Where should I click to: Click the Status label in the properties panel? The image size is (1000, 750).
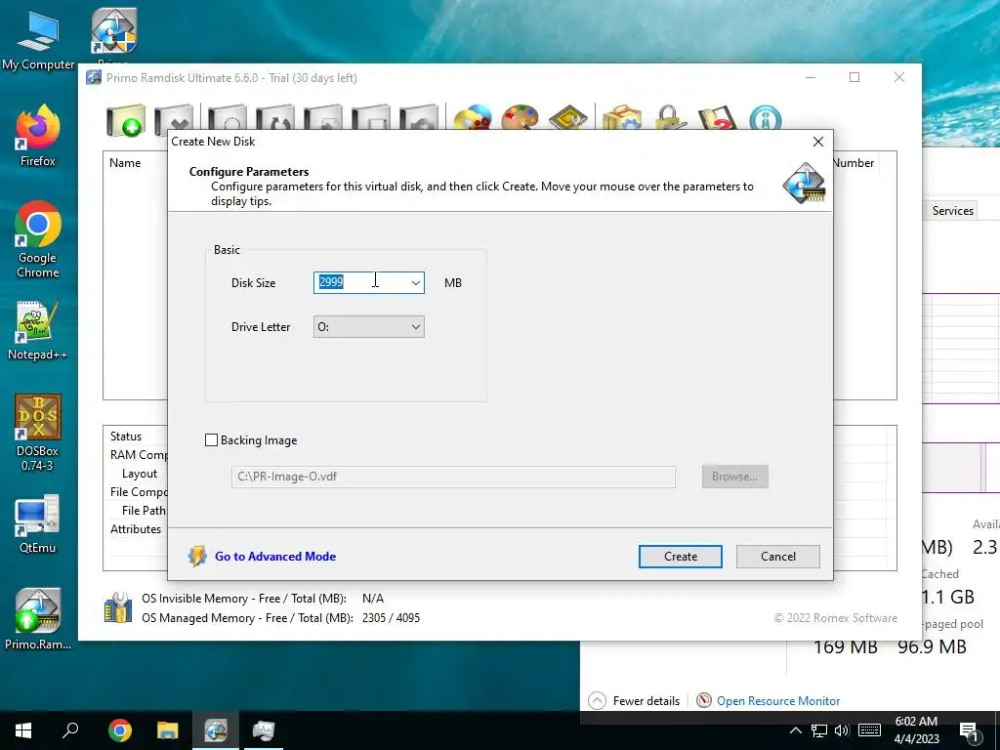pos(126,437)
